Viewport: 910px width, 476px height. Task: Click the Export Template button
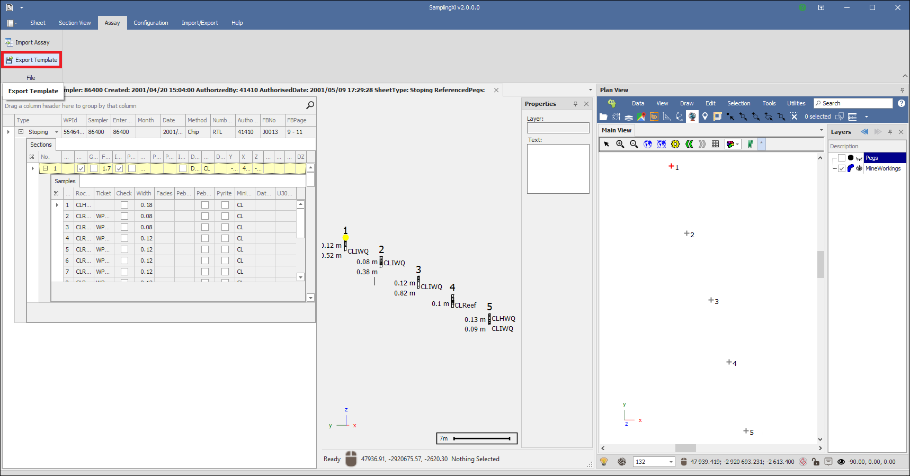(x=32, y=60)
